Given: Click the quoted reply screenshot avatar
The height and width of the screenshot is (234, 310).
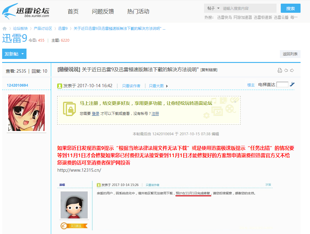Looking at the screenshot, I should click(x=74, y=205).
